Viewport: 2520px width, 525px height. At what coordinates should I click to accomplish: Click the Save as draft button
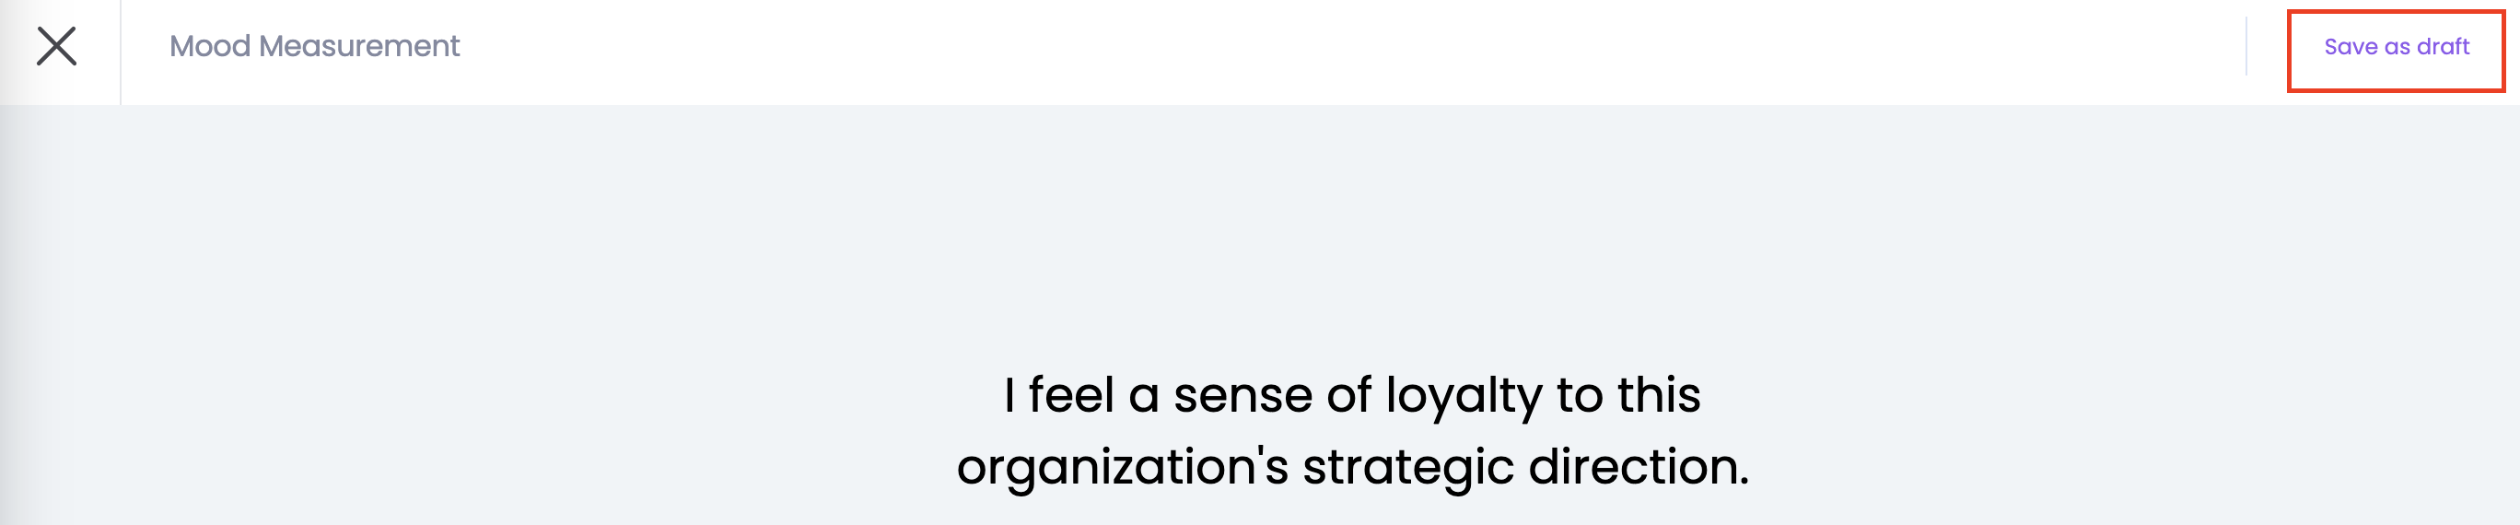(x=2396, y=47)
